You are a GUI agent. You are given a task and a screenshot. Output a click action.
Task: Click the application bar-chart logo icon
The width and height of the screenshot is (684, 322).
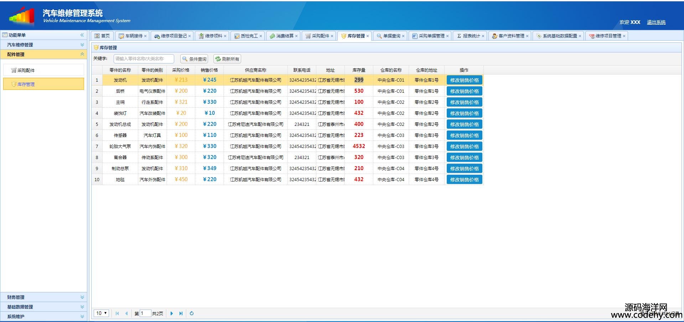pyautogui.click(x=22, y=16)
